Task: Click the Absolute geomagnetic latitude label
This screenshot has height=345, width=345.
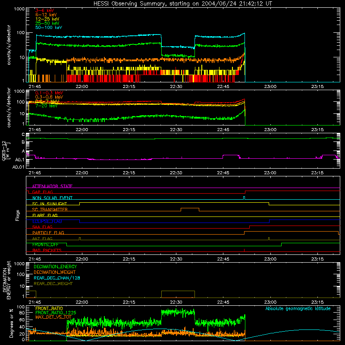Action: pyautogui.click(x=298, y=308)
